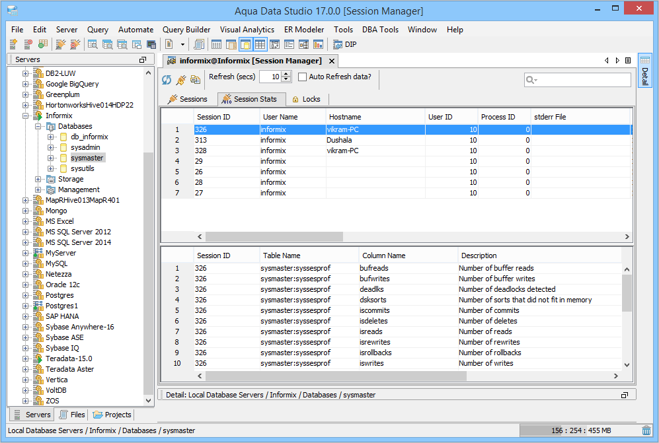Toggle the Detail side panel tab

coord(644,70)
